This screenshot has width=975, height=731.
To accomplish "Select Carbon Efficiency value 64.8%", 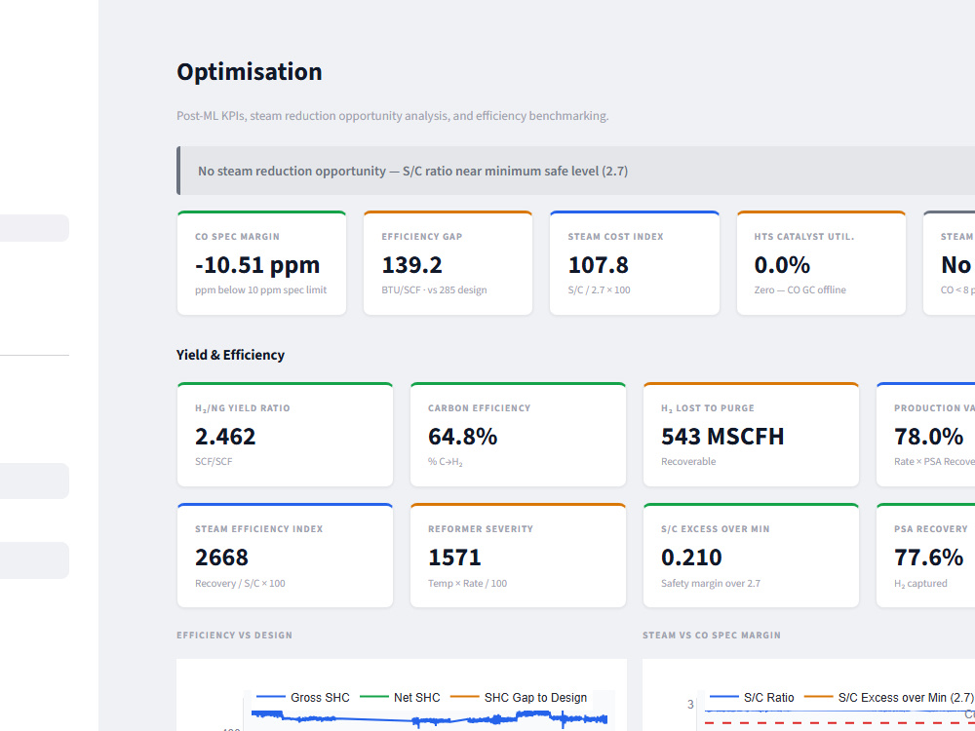I will pyautogui.click(x=462, y=437).
